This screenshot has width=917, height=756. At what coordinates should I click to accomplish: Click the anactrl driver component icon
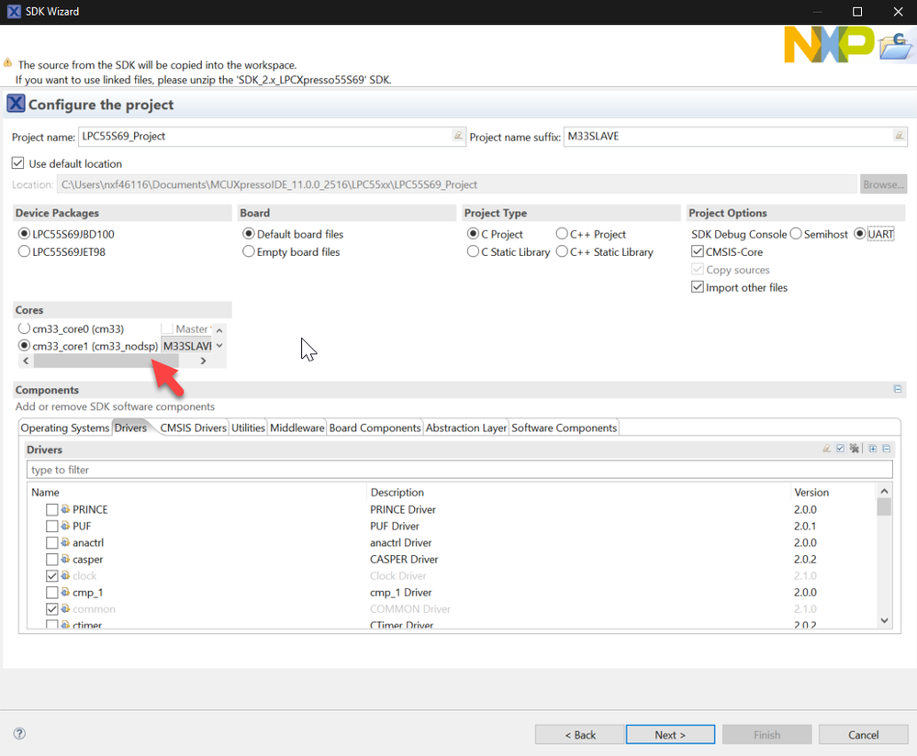tap(65, 542)
